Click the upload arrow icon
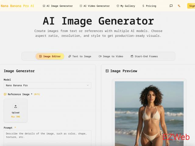 click(x=16, y=106)
